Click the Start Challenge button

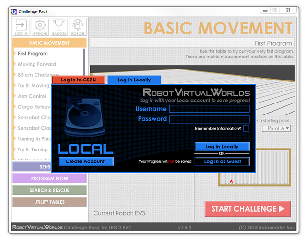(248, 209)
